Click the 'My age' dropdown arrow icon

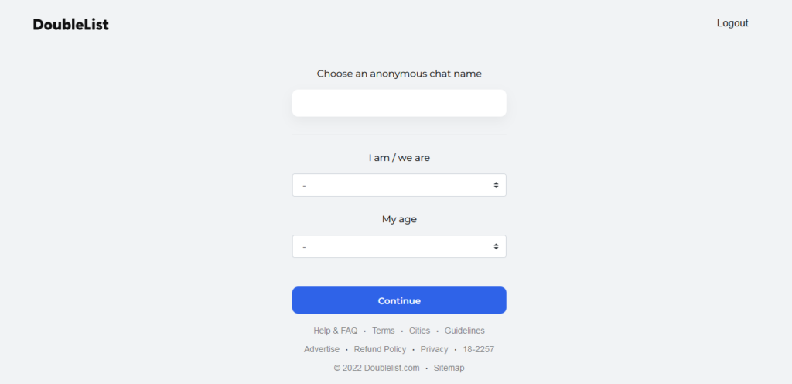click(x=496, y=246)
